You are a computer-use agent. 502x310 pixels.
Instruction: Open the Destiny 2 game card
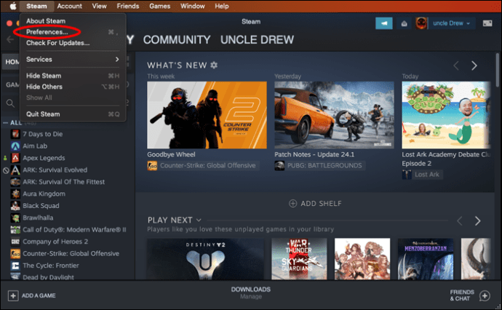[206, 259]
